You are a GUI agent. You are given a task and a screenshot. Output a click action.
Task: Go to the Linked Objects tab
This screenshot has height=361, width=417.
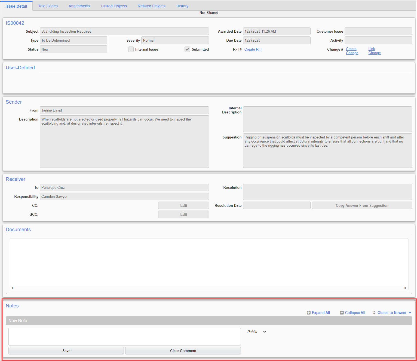coord(114,6)
